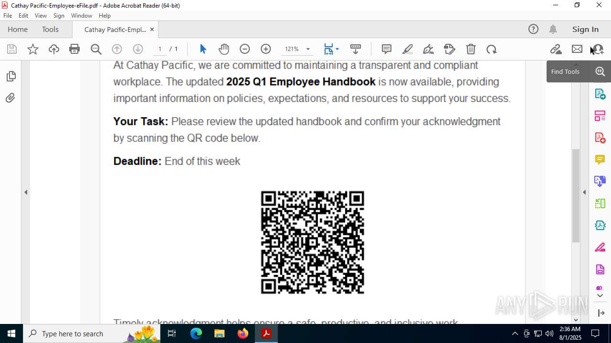Zoom in with the plus icon
This screenshot has width=611, height=343.
[x=266, y=49]
